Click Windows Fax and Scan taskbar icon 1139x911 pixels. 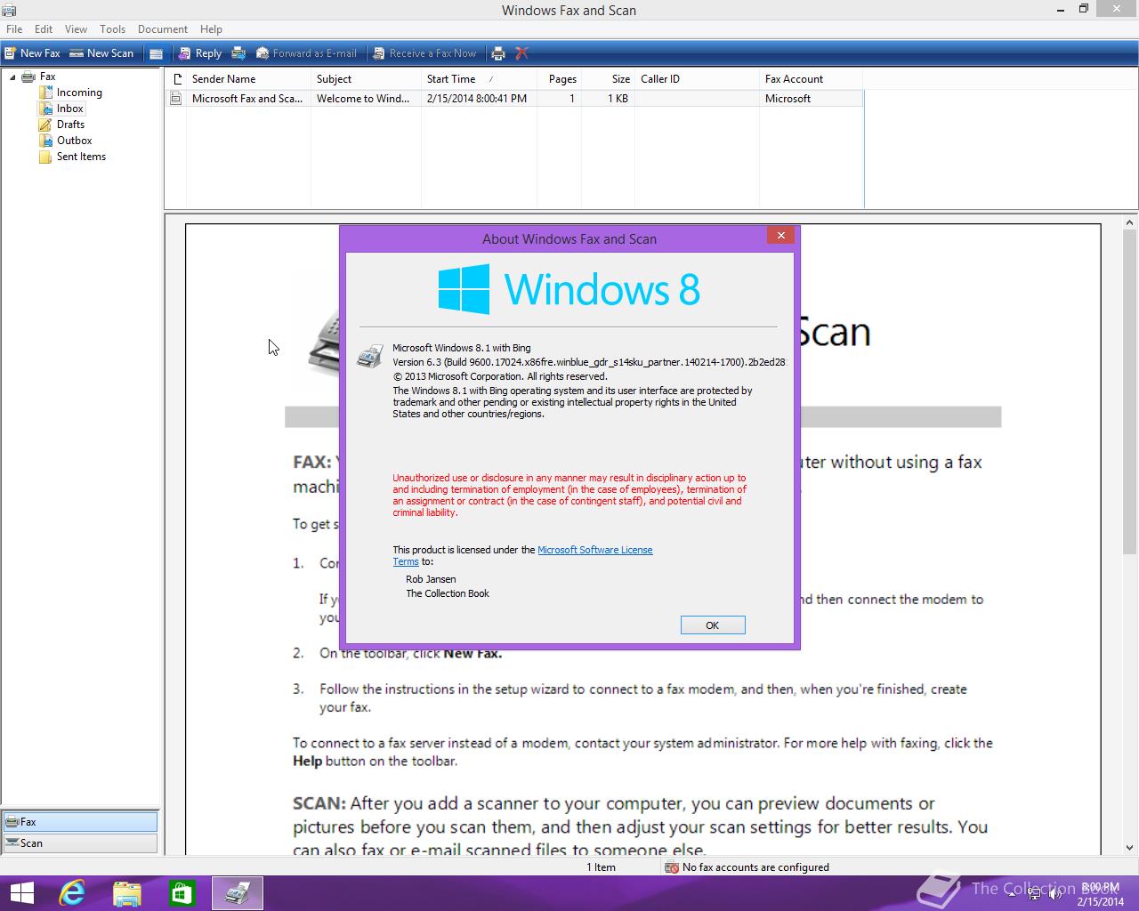tap(238, 893)
